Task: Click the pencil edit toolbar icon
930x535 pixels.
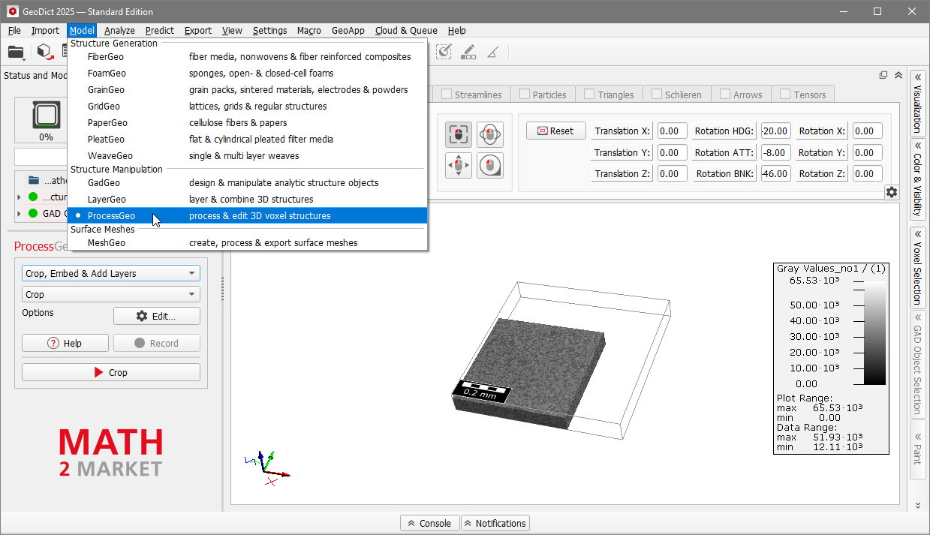Action: pyautogui.click(x=468, y=52)
